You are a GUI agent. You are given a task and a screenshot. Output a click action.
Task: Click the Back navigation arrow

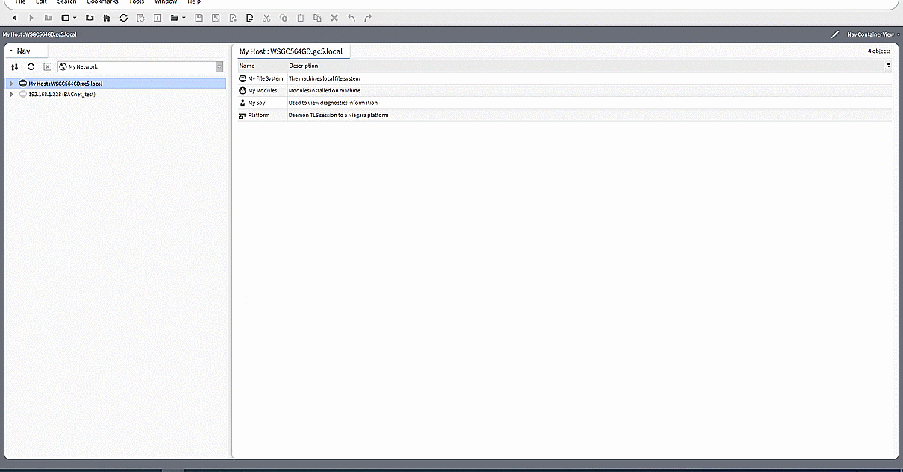tap(14, 17)
